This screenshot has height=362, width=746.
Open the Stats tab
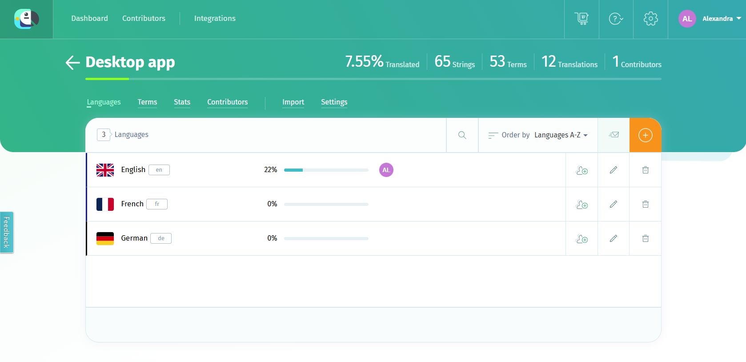point(182,102)
